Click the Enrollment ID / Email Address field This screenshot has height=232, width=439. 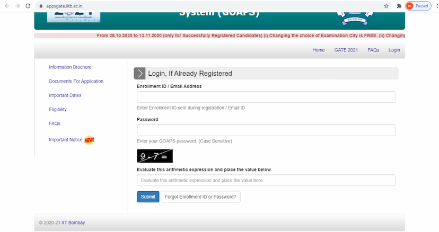pyautogui.click(x=266, y=97)
